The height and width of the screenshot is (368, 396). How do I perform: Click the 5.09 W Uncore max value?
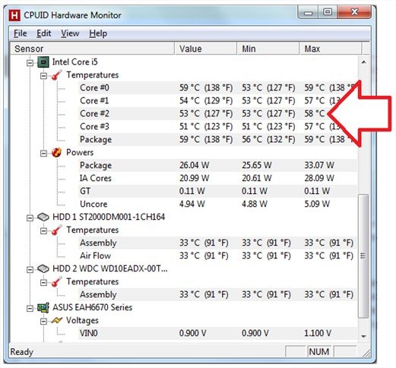[x=317, y=204]
